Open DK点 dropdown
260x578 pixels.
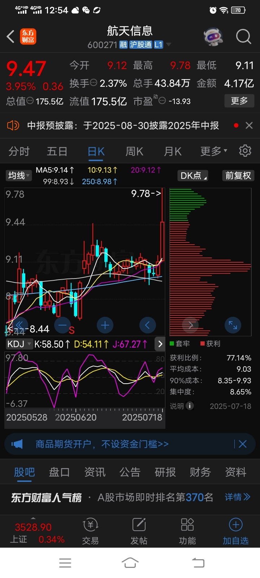pos(193,176)
